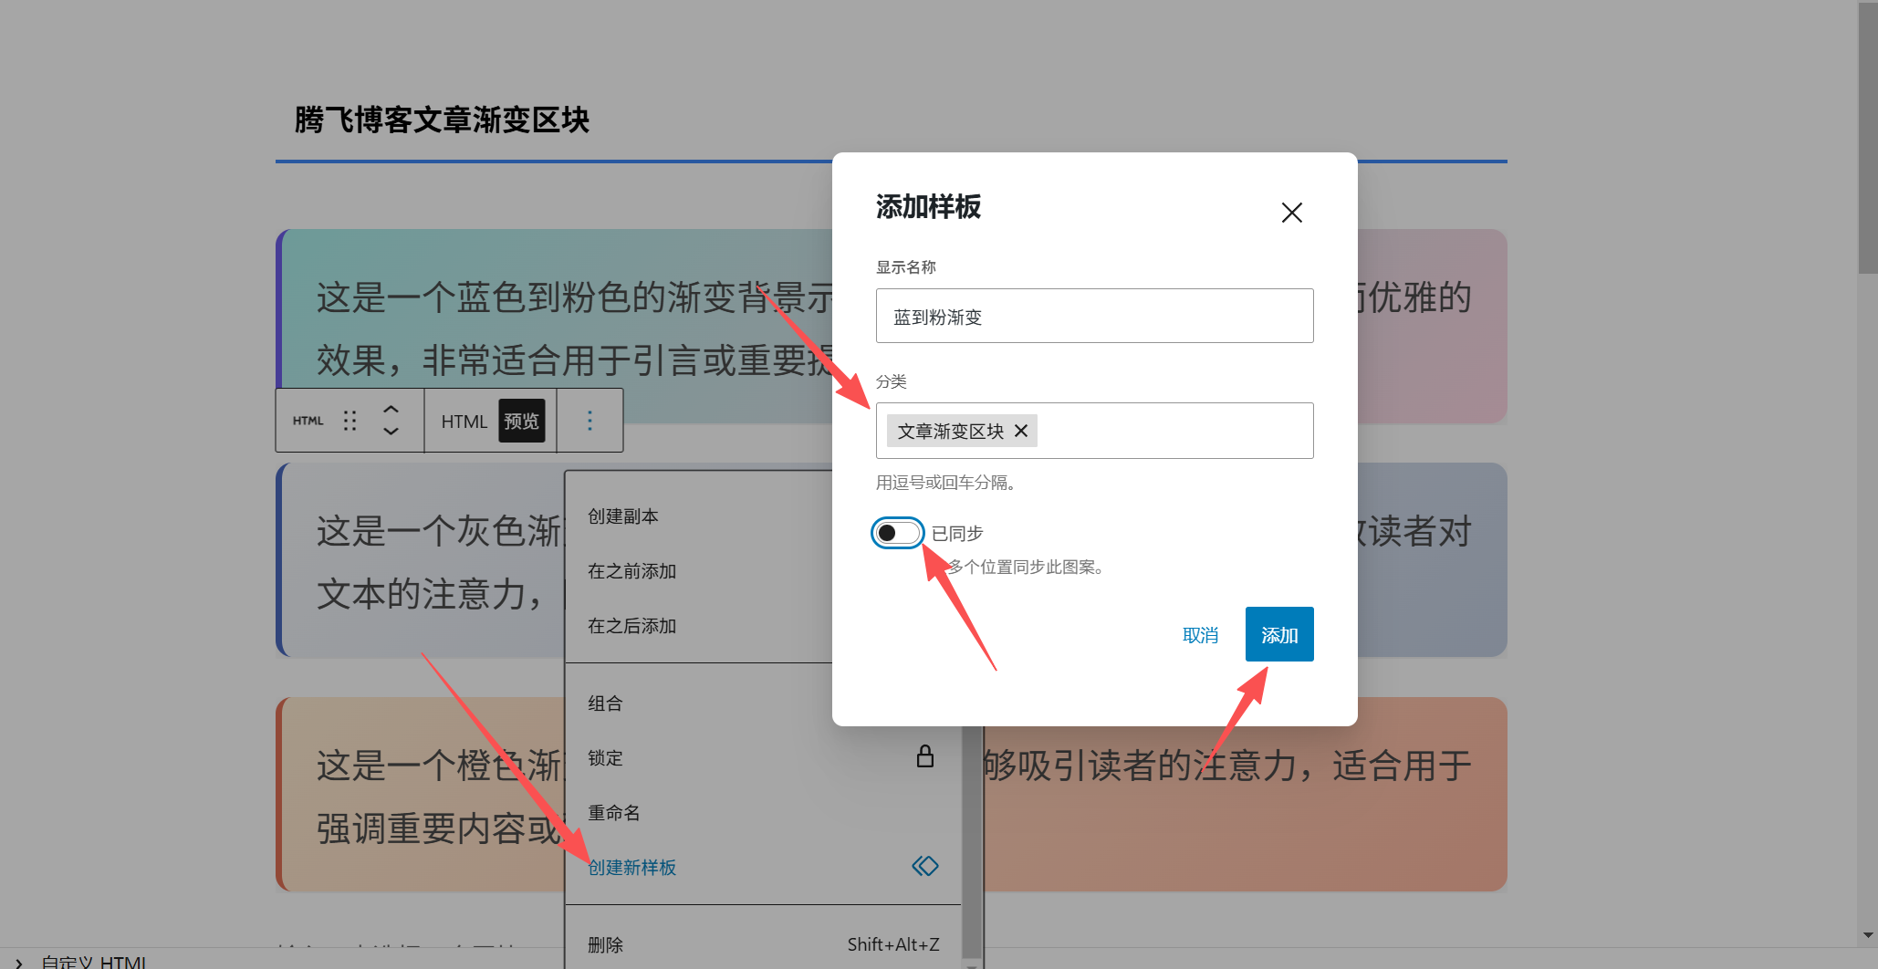Move the block down using the arrow
1878x969 pixels.
click(390, 432)
